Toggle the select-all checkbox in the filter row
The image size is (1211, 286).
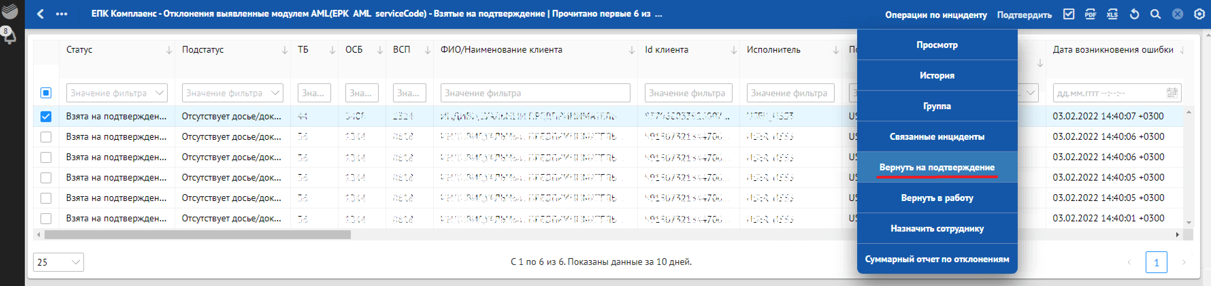pos(46,93)
